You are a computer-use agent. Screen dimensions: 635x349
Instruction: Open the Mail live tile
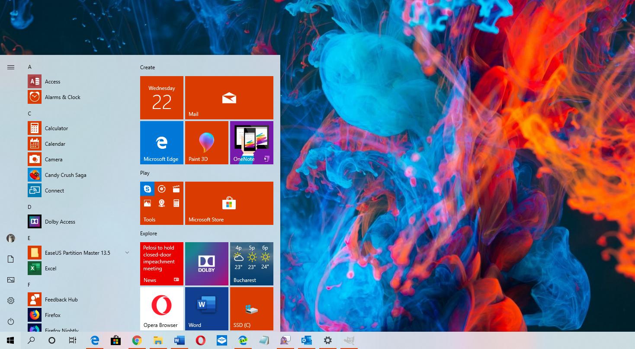click(229, 98)
